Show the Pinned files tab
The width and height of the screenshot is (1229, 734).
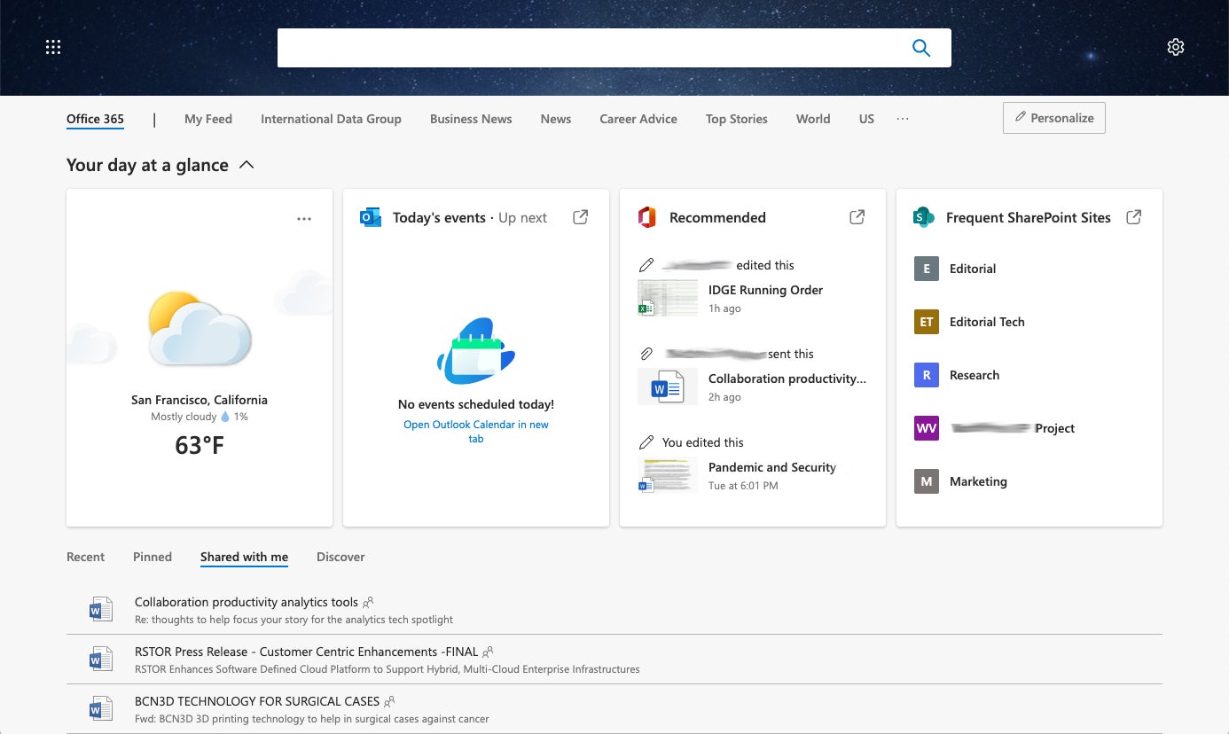[153, 557]
